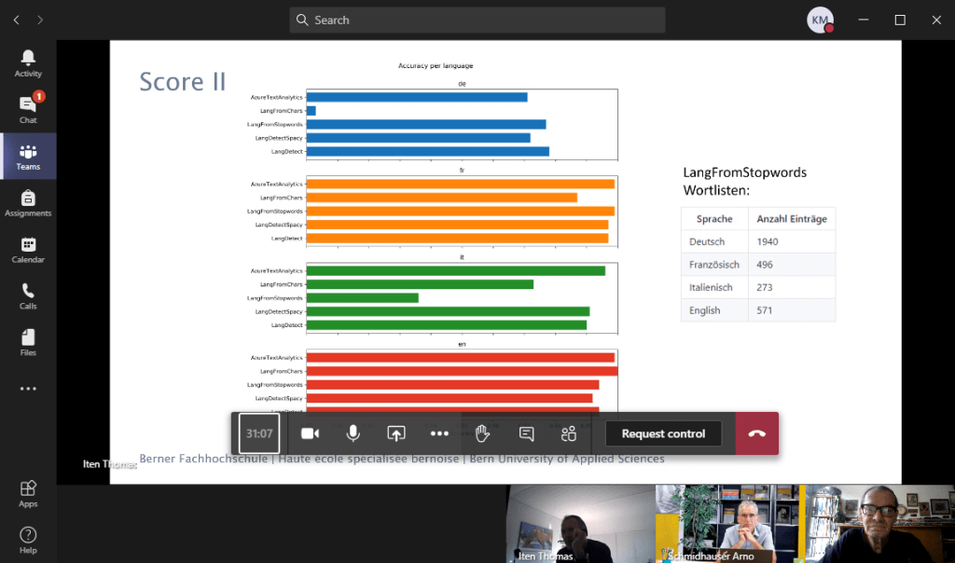Open the Activity feed in sidebar

click(x=28, y=63)
